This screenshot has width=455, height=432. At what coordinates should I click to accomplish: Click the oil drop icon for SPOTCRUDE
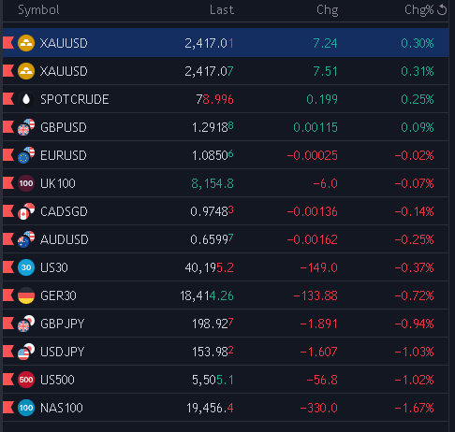coord(26,99)
